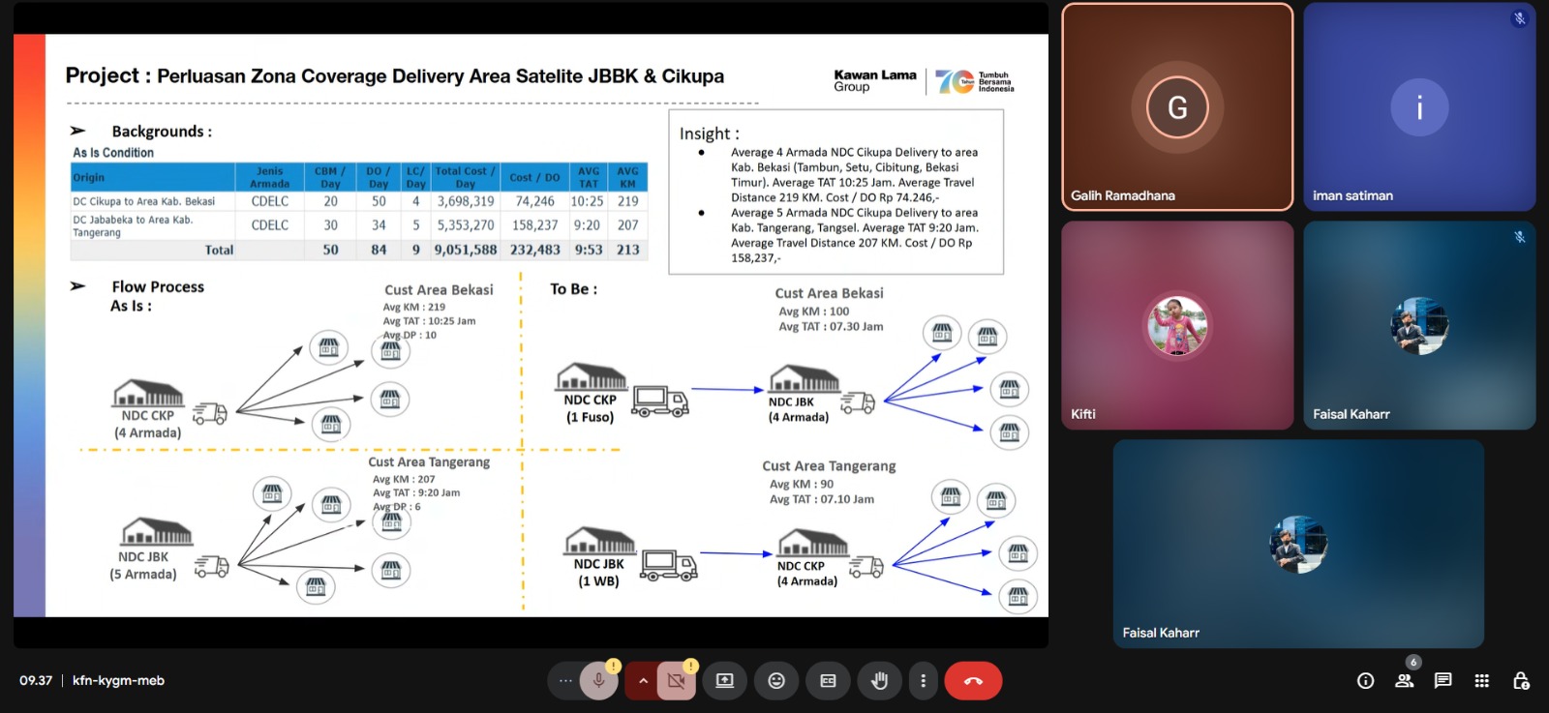Open host controls lock icon
The image size is (1549, 713).
[1521, 681]
